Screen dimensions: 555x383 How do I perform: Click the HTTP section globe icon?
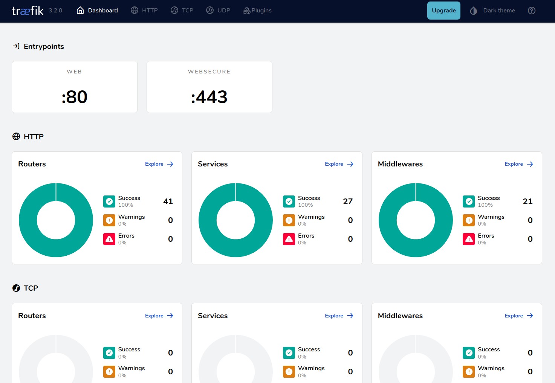(16, 136)
